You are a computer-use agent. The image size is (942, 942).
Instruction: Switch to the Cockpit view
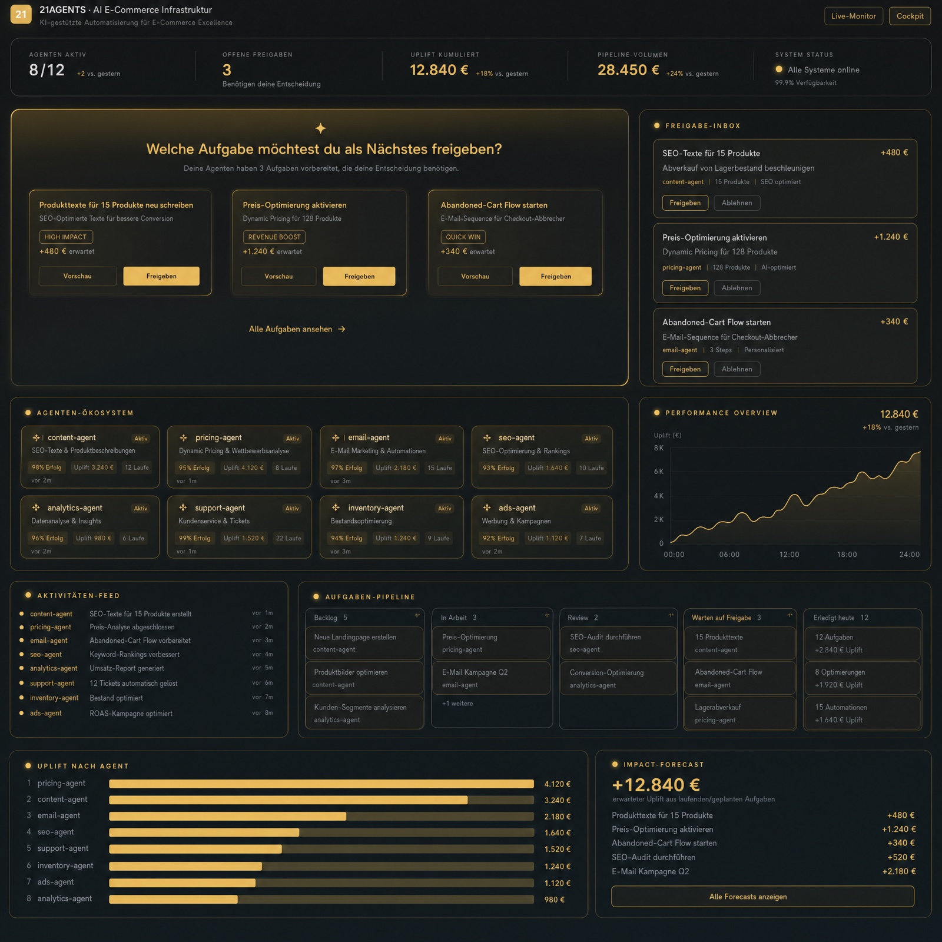tap(910, 16)
